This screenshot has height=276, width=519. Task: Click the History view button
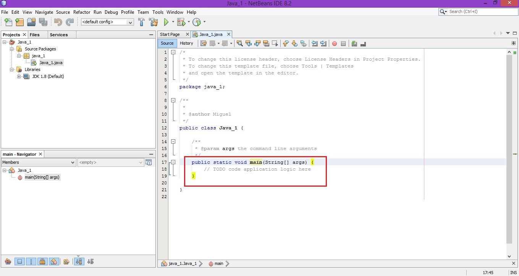tap(186, 43)
